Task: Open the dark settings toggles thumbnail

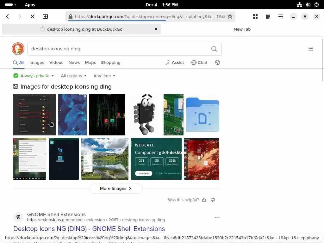Action: coord(34,115)
